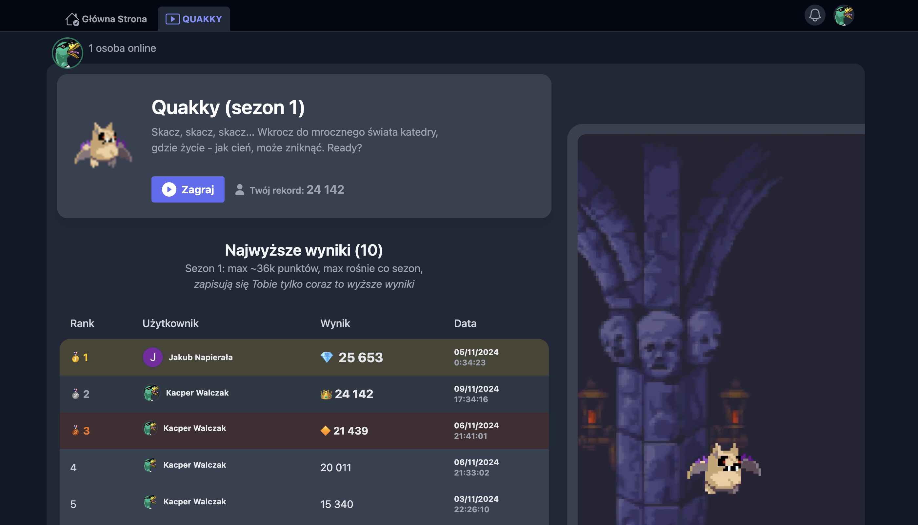Click the online user duck avatar

click(68, 53)
